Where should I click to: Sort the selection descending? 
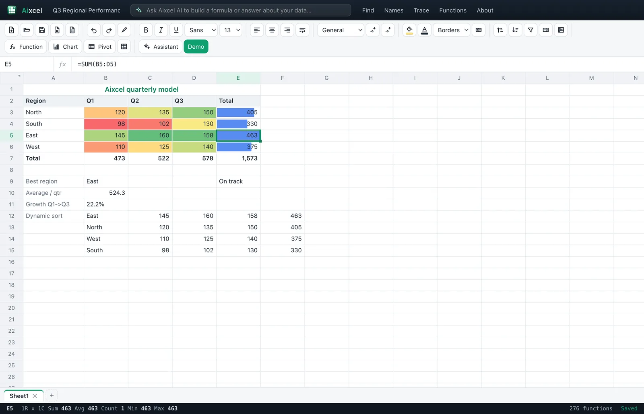tap(515, 30)
